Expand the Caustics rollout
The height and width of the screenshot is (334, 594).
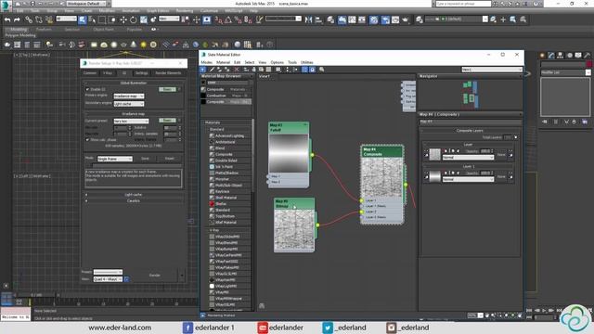pyautogui.click(x=134, y=200)
